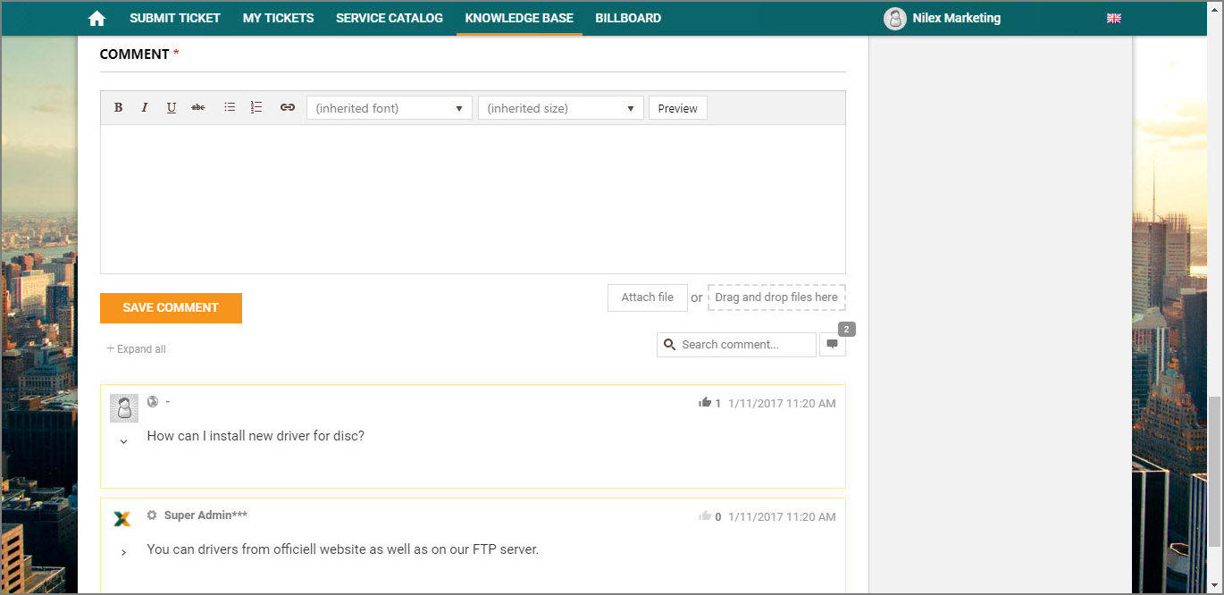Toggle italic formatting in comment editor
The height and width of the screenshot is (595, 1224).
click(x=144, y=107)
